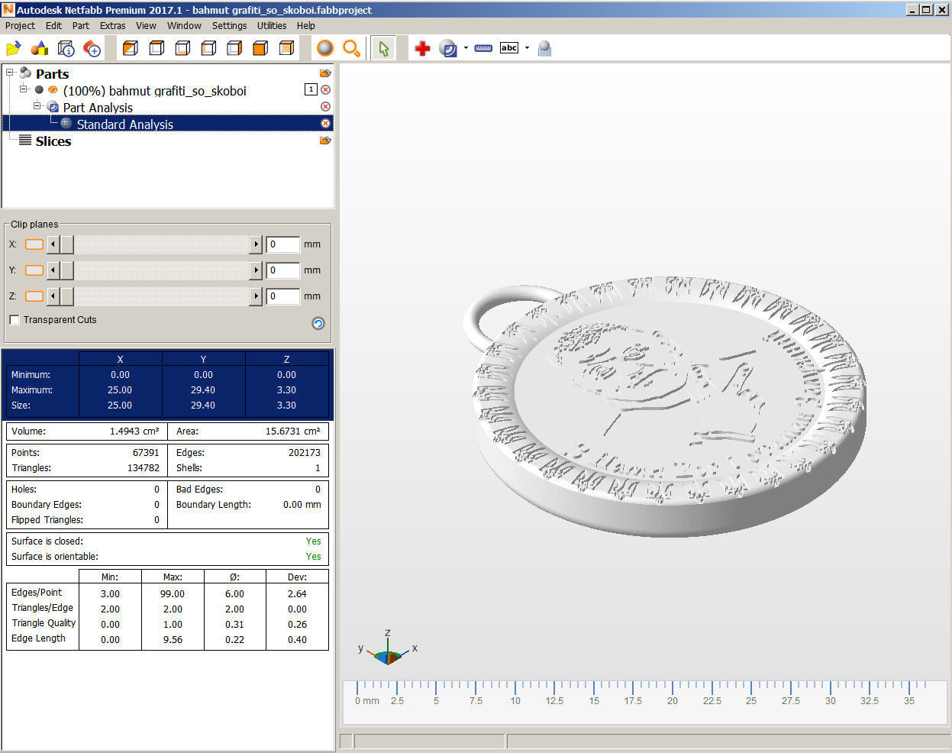Click the Y clip slider thumb
Screen dimensions: 952x753
[66, 270]
